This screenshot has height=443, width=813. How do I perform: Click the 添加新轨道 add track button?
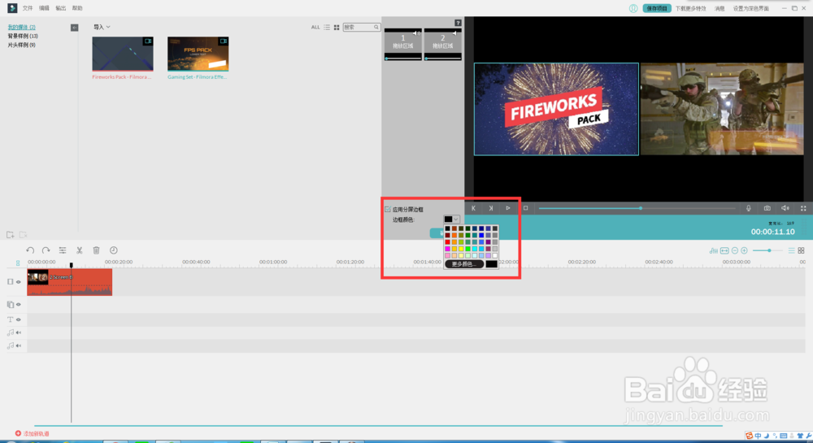tap(33, 434)
